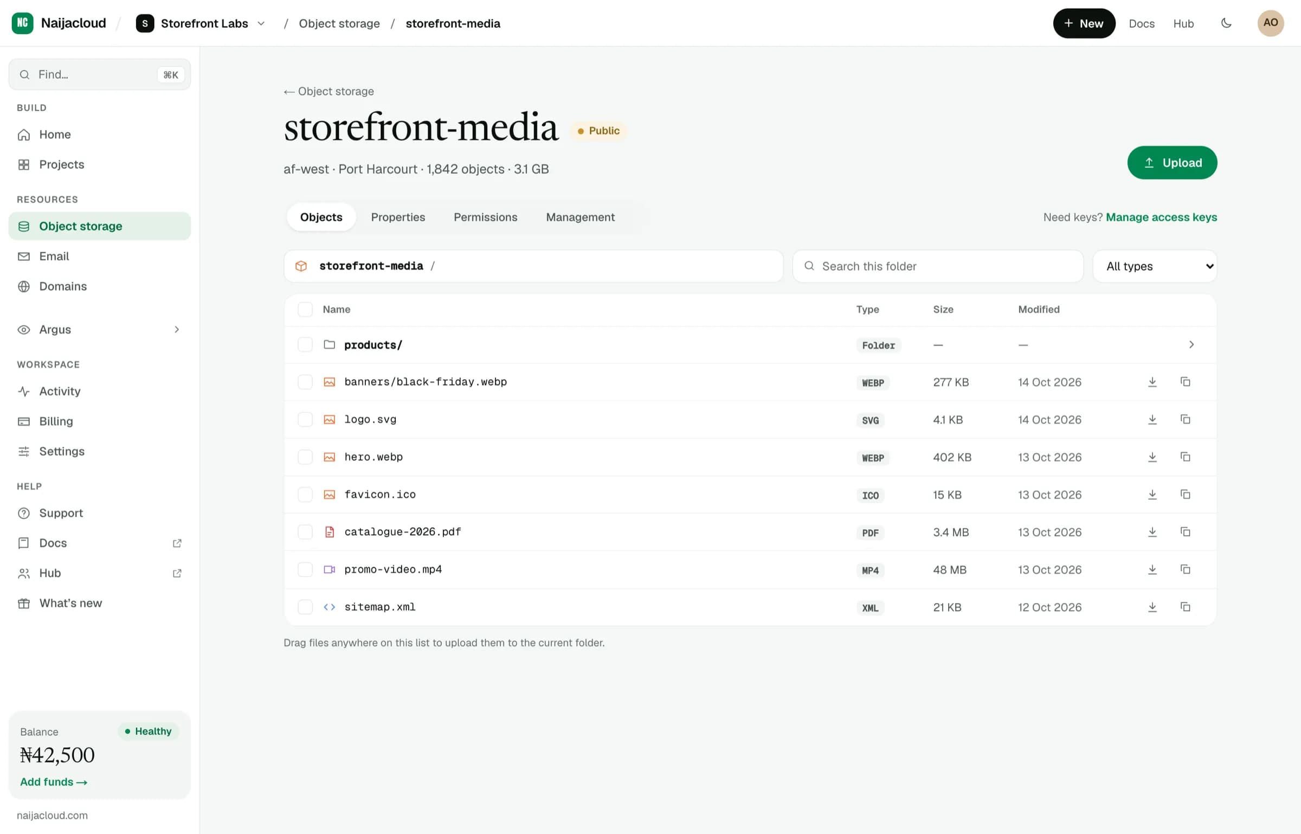Expand the Argus sidebar section

coord(100,330)
